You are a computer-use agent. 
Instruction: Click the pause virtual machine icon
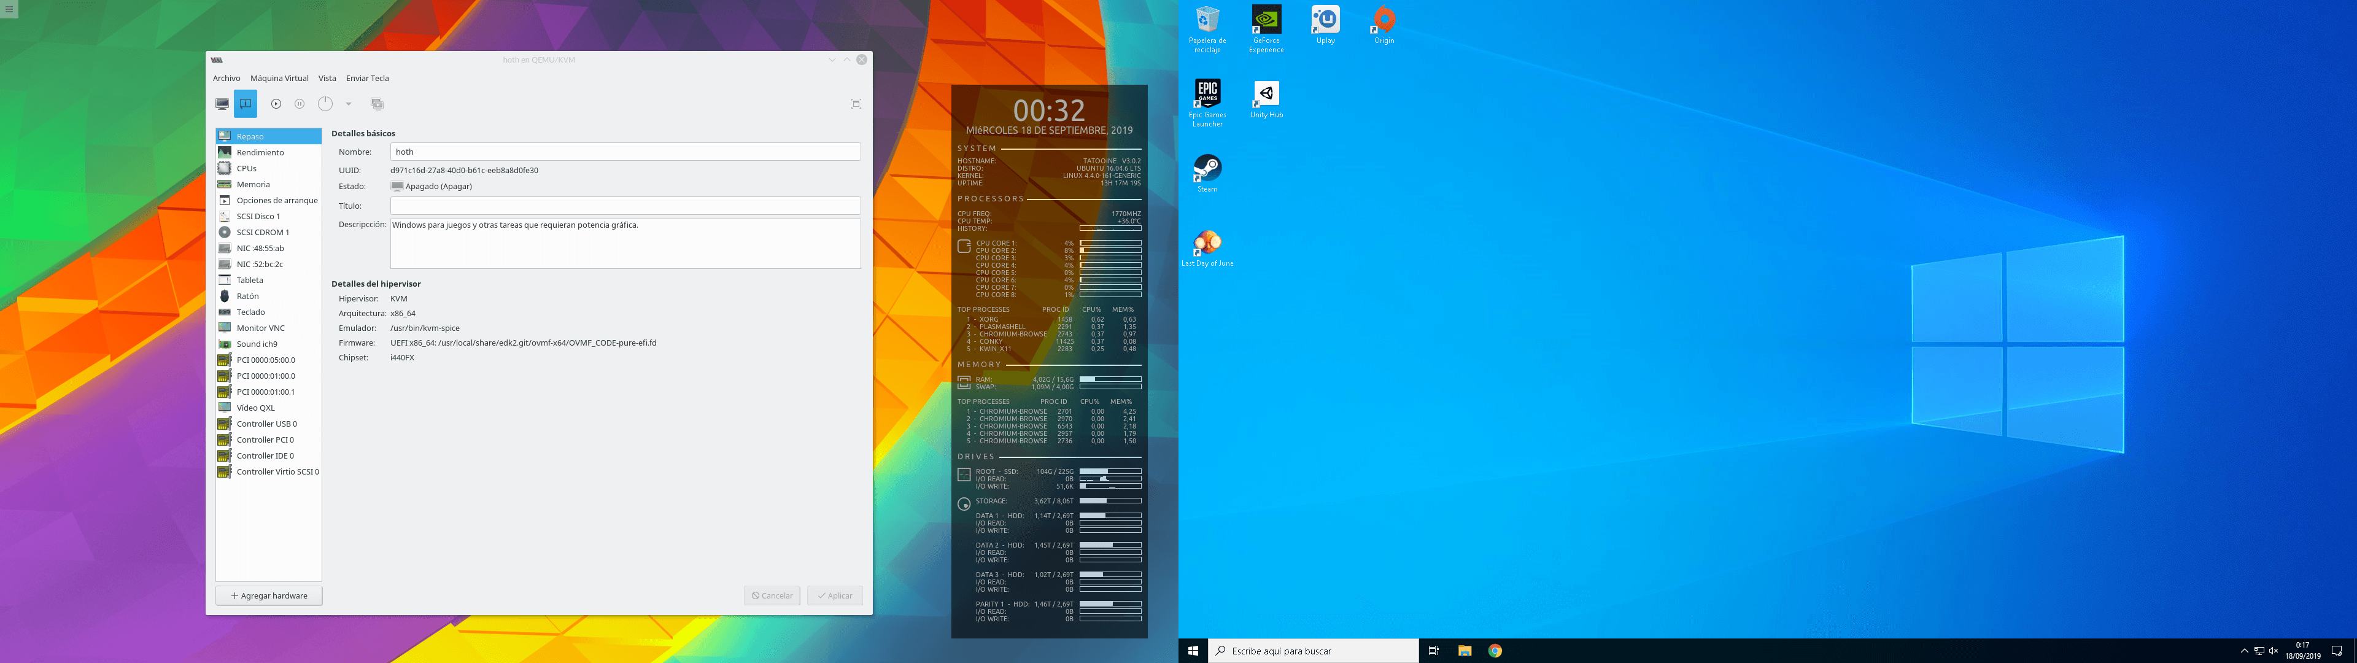tap(299, 104)
